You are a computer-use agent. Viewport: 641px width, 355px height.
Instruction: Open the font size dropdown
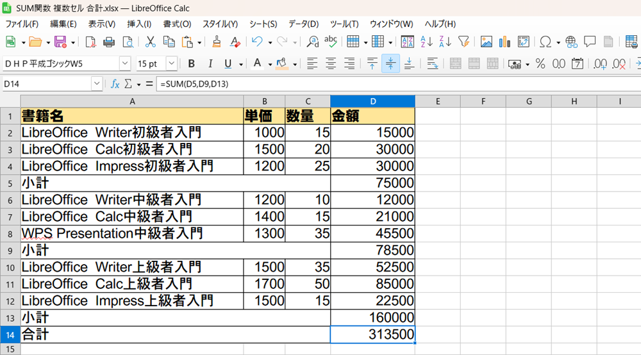[172, 63]
